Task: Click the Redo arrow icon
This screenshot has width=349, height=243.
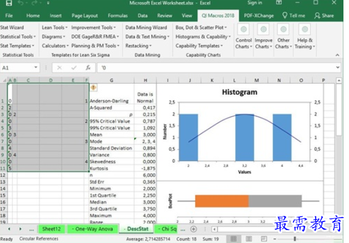Action: point(34,3)
